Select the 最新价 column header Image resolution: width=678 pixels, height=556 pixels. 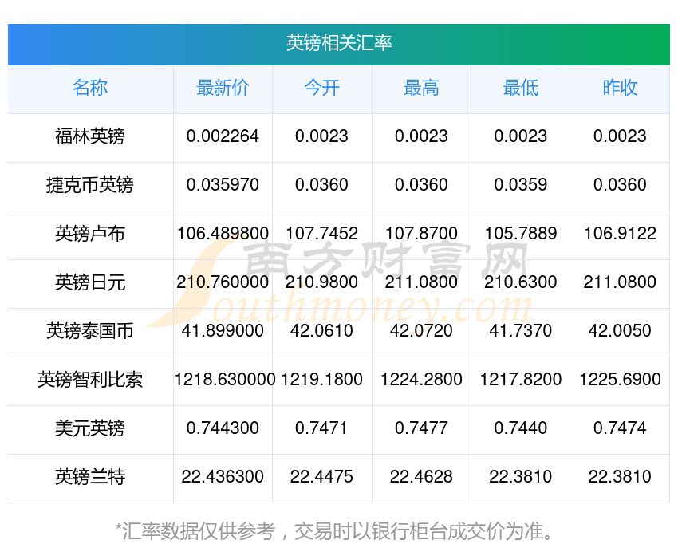[x=223, y=89]
